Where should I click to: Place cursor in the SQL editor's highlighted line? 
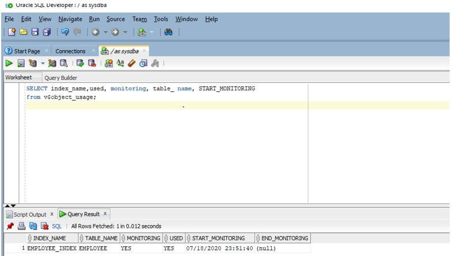point(238,105)
